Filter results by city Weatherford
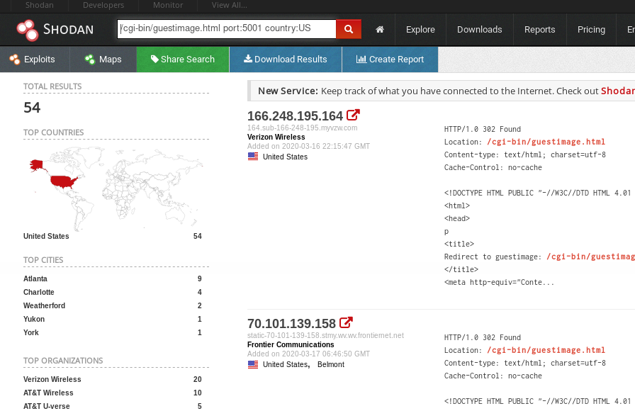 click(x=44, y=305)
